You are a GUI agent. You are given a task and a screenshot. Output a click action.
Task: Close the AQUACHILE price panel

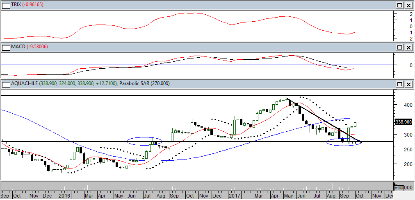(409, 84)
